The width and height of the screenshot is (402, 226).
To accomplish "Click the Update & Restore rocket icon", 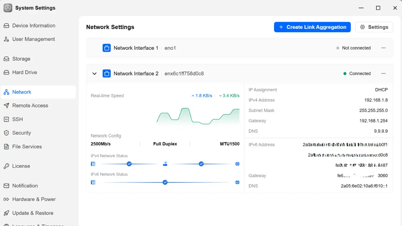I will coord(6,213).
